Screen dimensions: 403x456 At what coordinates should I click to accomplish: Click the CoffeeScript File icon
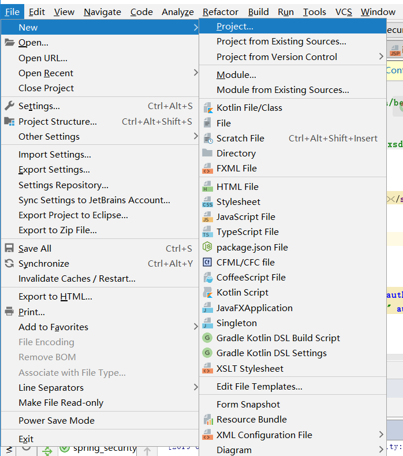(208, 278)
